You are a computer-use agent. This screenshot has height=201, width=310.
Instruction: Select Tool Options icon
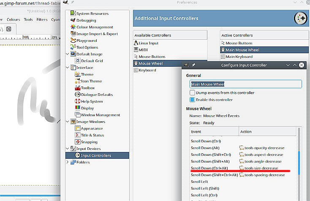click(x=73, y=47)
